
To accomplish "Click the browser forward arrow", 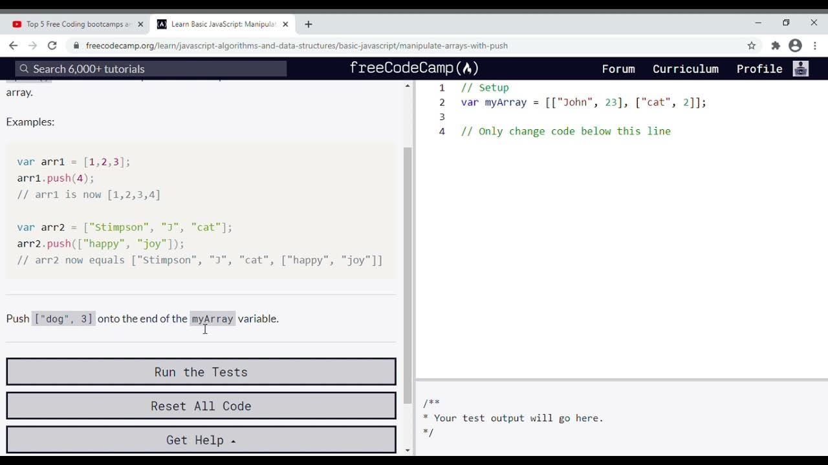I will tap(32, 45).
